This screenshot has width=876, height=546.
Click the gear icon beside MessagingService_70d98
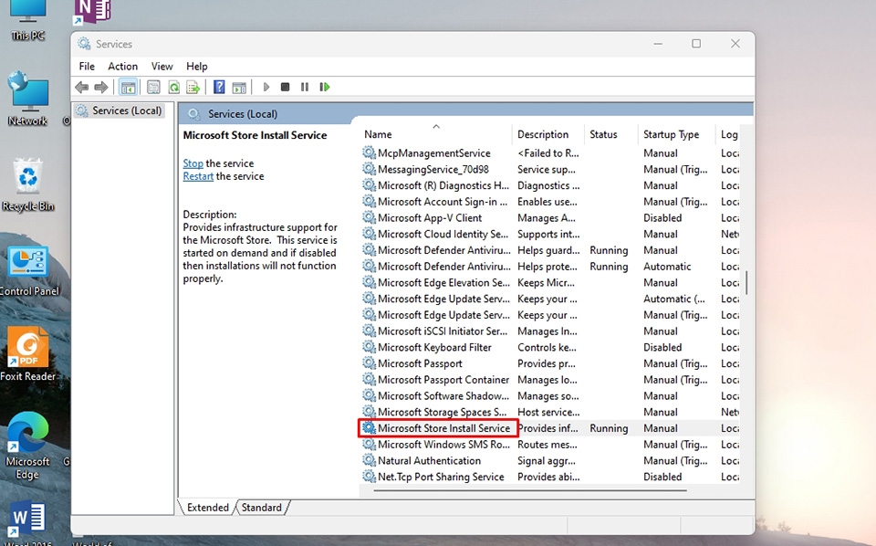point(369,169)
